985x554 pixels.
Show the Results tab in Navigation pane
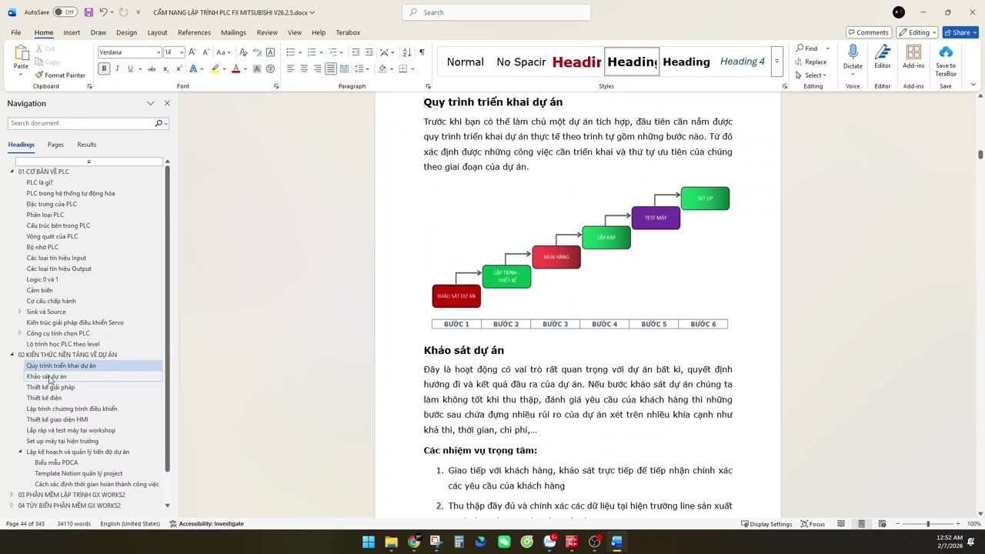(x=87, y=145)
